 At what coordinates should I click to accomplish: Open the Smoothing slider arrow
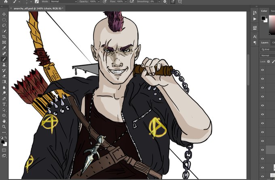159,2
